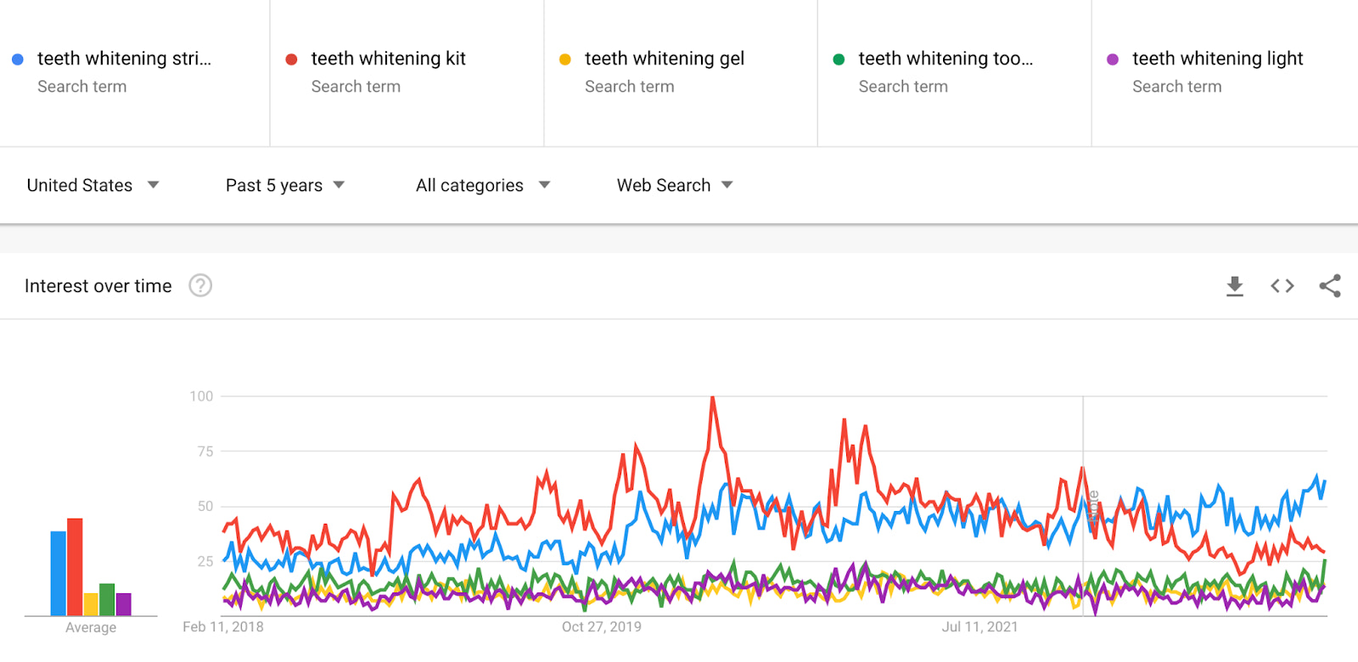Click the blue dot for teeth whitening strips
1358x662 pixels.
click(18, 59)
